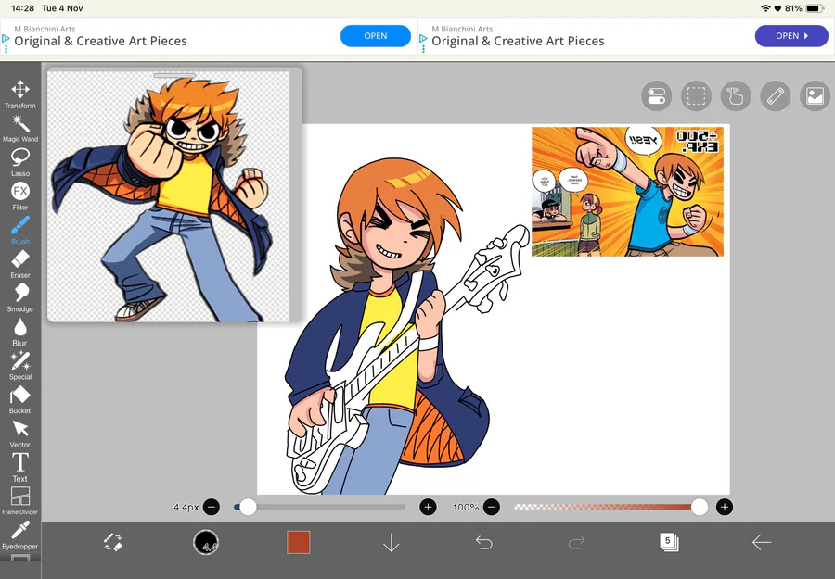Open the stabilizer finger-touch settings
Screen dimensions: 835x579
pos(736,96)
